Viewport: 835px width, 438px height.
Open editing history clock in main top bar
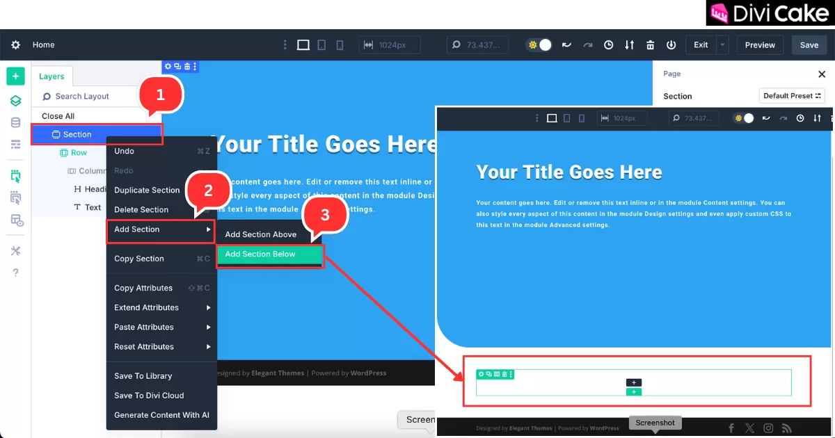(608, 44)
